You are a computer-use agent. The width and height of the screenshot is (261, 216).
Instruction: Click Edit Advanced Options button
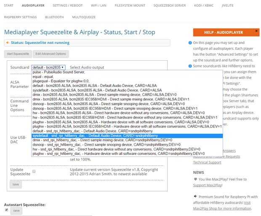click(x=51, y=54)
